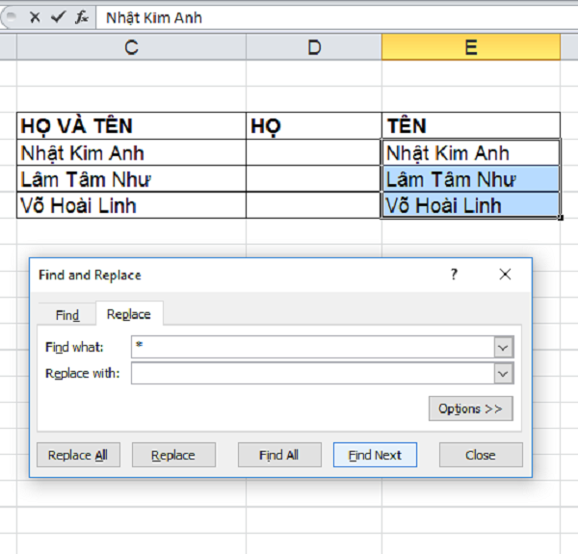
Task: Click the Find Next button
Action: [x=375, y=455]
